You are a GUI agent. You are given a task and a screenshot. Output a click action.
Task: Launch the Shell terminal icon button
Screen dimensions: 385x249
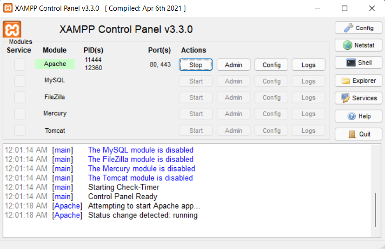coord(358,63)
